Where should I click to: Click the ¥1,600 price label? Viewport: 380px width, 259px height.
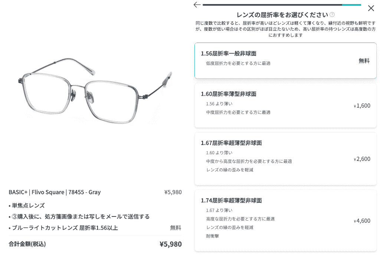tap(362, 105)
